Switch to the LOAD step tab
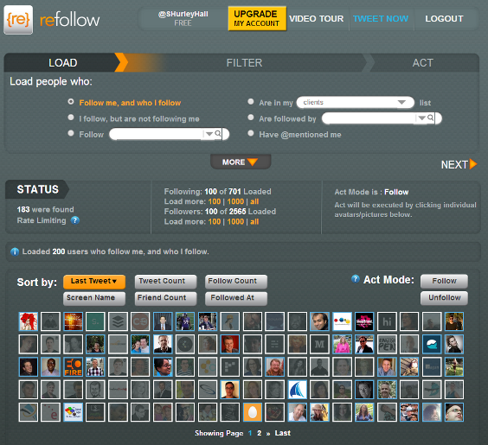 [63, 63]
